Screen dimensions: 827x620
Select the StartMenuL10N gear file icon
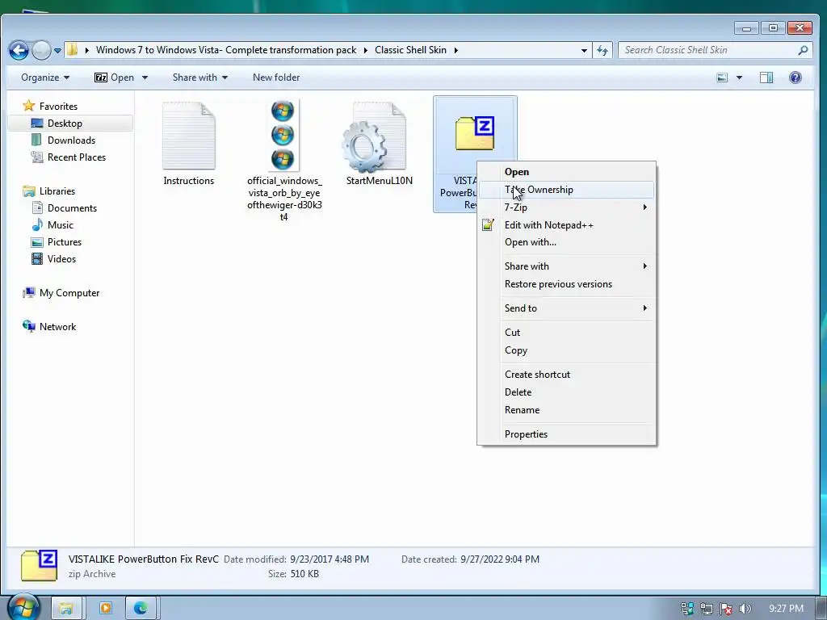[375, 137]
